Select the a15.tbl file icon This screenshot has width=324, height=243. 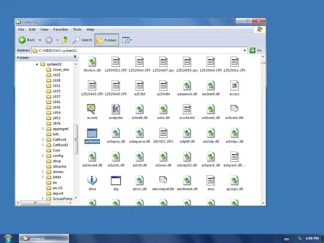pyautogui.click(x=140, y=85)
